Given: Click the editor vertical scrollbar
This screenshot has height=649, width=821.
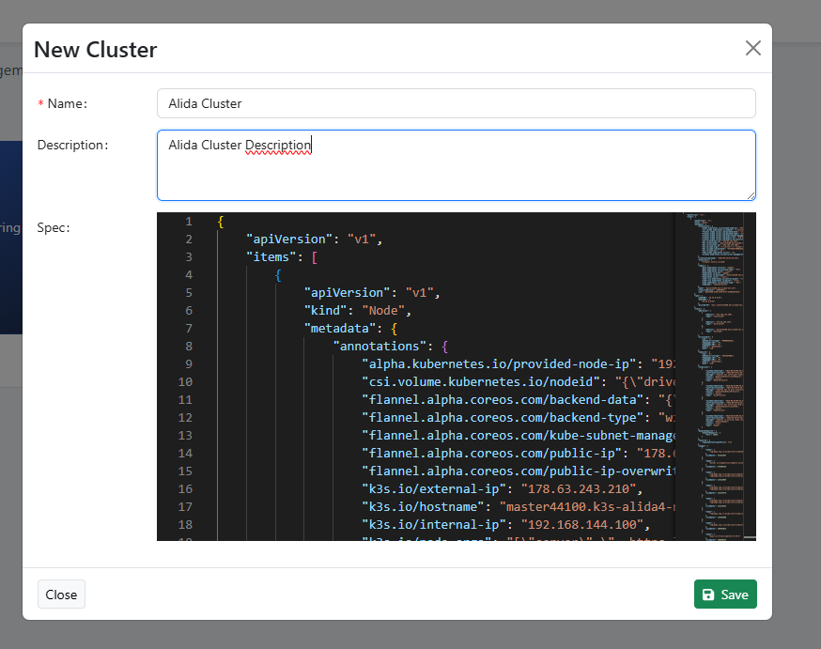Looking at the screenshot, I should click(750, 377).
